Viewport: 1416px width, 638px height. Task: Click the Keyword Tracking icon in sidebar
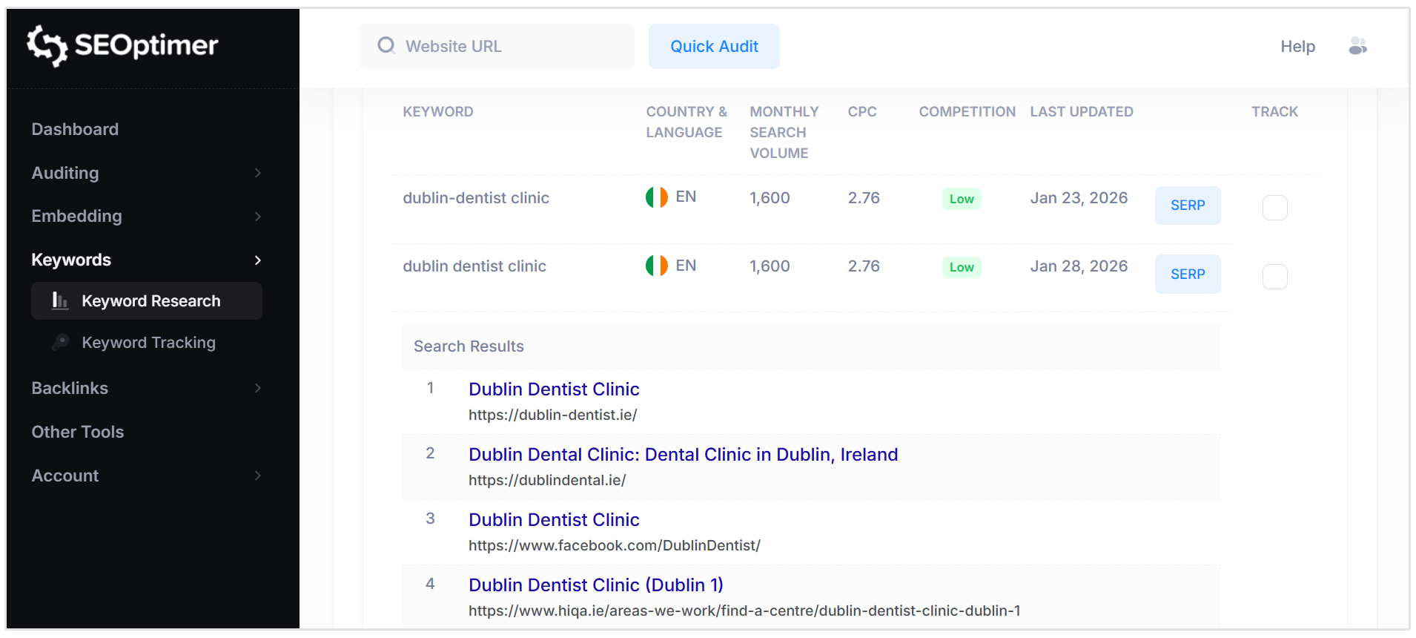(x=60, y=342)
